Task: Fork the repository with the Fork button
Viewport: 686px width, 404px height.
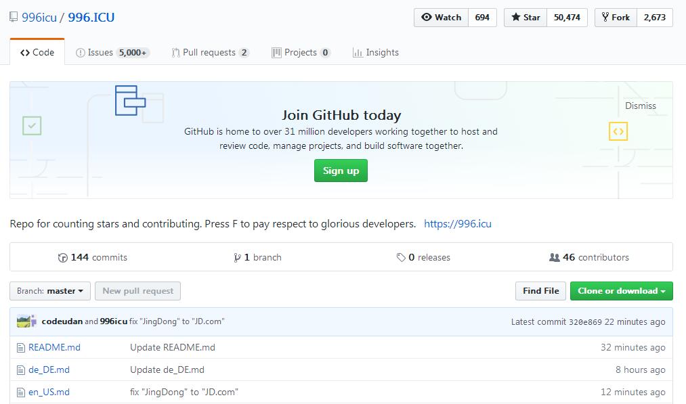Action: pyautogui.click(x=616, y=18)
